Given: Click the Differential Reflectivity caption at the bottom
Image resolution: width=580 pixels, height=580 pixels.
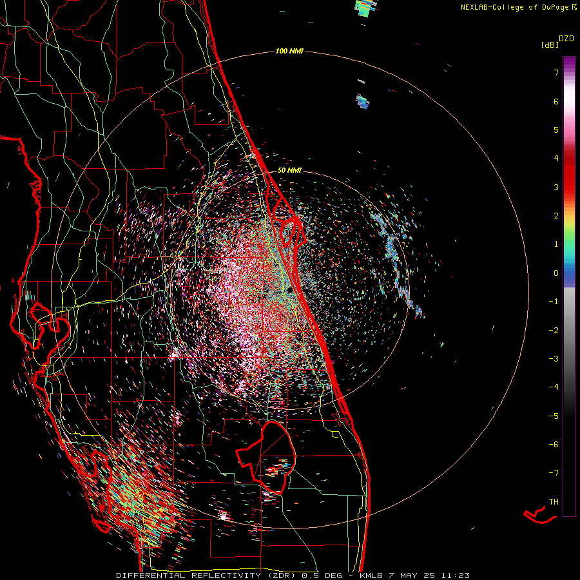Looking at the screenshot, I should tap(293, 575).
